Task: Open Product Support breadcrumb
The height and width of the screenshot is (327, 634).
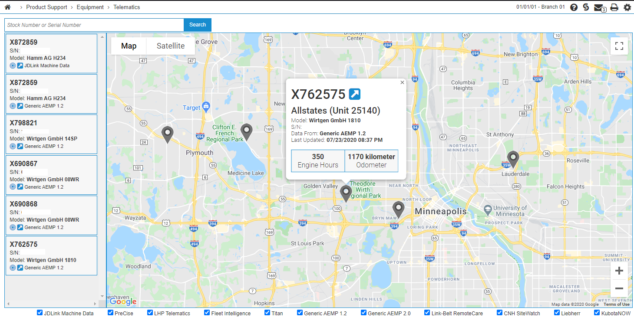Action: point(46,7)
